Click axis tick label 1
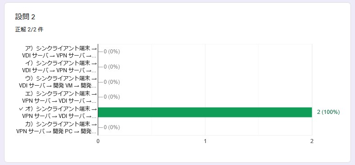 pyautogui.click(x=205, y=141)
